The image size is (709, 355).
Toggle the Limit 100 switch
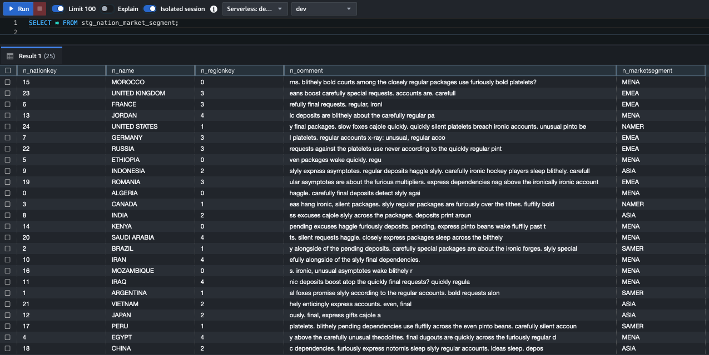click(58, 9)
